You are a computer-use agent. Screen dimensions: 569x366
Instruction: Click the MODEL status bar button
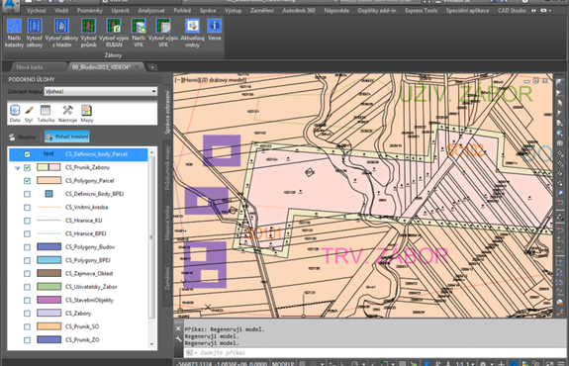tap(283, 363)
